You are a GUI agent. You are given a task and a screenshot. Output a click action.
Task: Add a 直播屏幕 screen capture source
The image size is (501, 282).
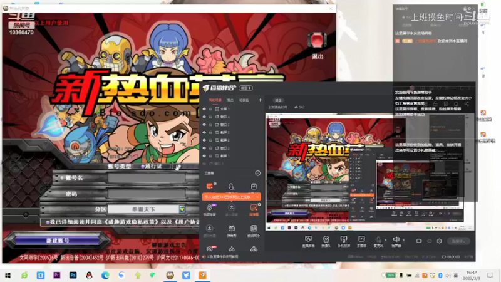point(308,241)
